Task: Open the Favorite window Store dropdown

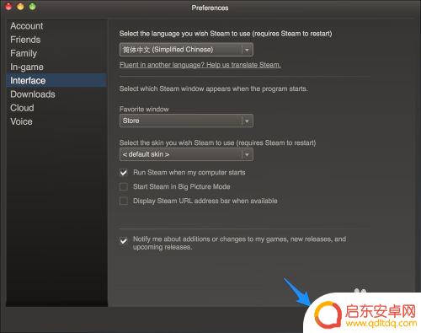Action: point(186,121)
